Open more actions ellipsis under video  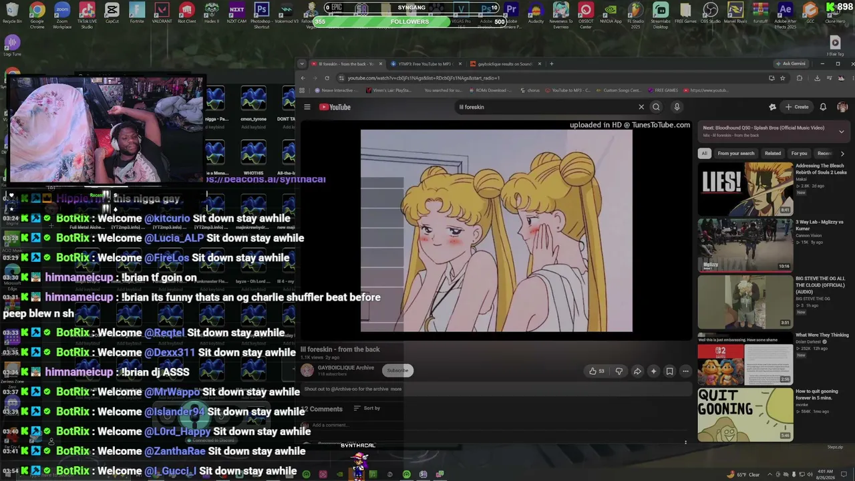coord(685,371)
